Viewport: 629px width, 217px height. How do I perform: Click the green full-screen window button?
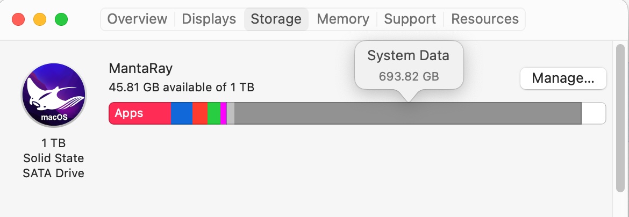[61, 20]
